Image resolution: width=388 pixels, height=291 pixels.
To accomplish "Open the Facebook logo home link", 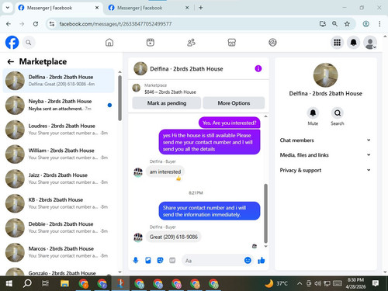I will click(x=12, y=43).
